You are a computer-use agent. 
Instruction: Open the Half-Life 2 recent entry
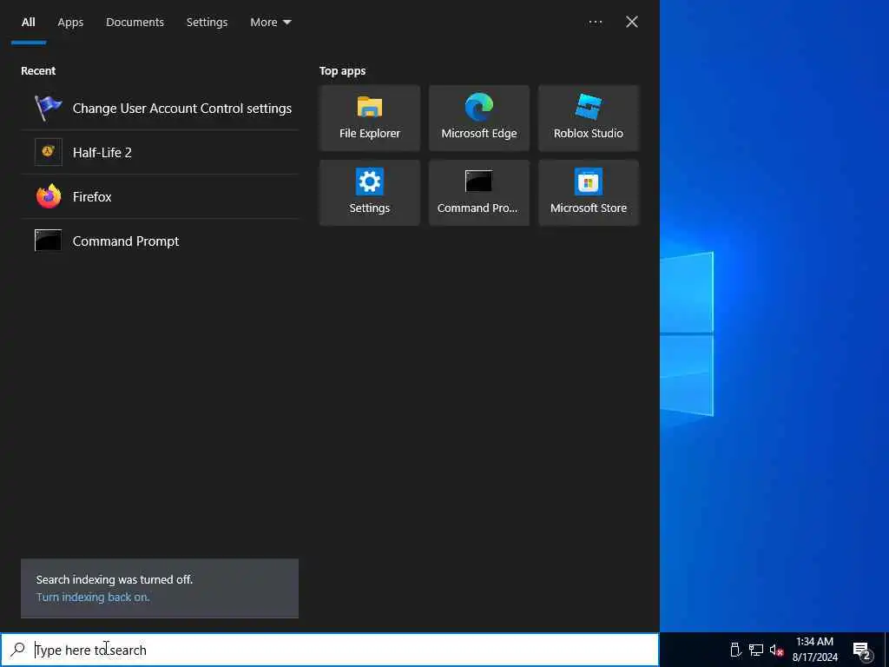[160, 152]
